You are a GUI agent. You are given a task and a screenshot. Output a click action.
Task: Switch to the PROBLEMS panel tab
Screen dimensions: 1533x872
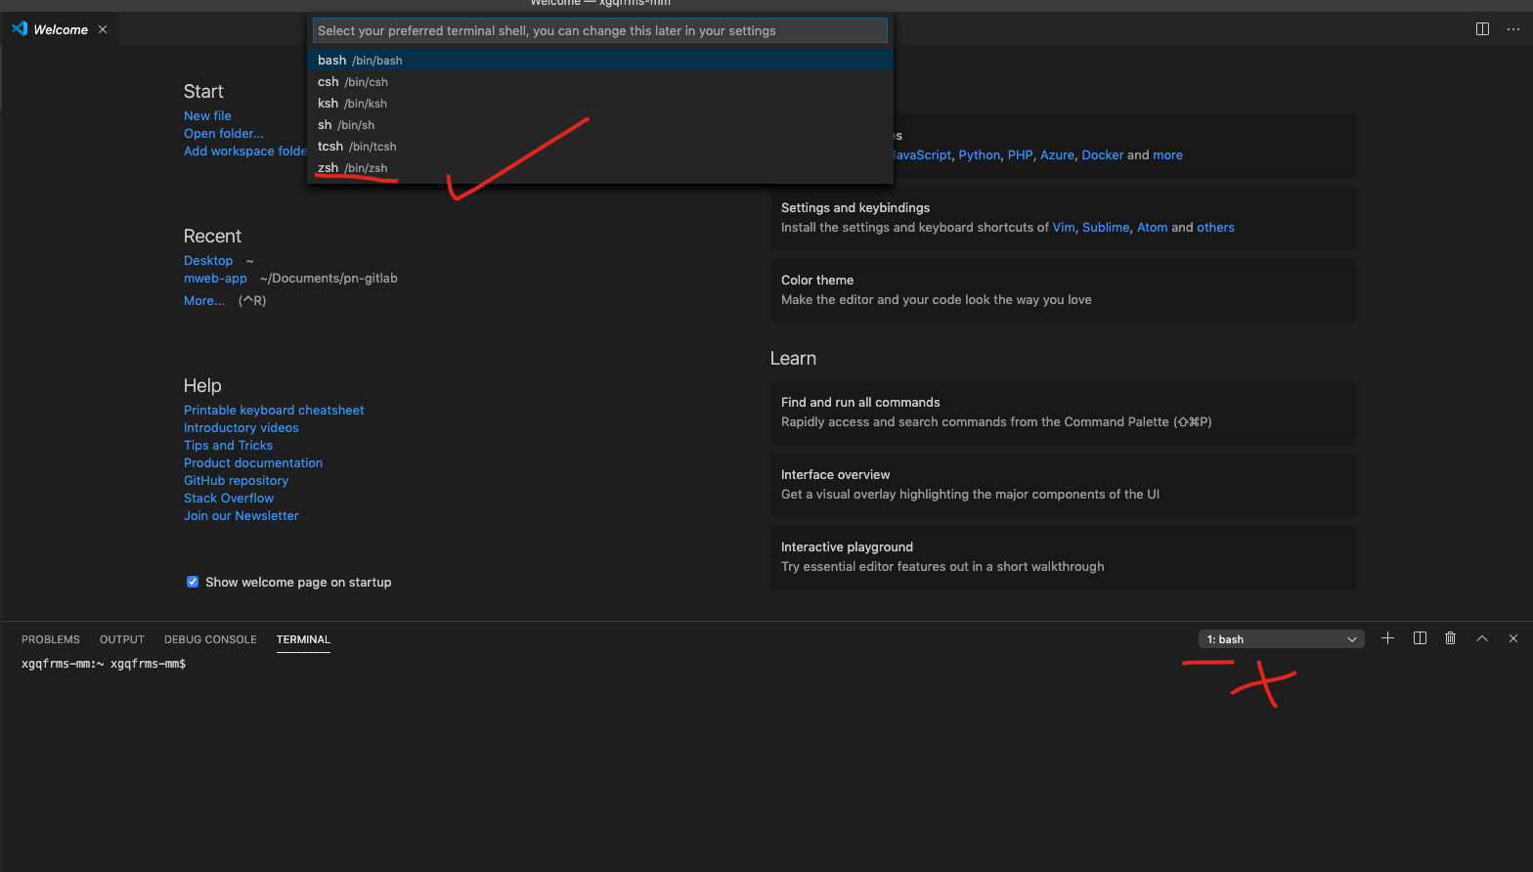tap(51, 639)
